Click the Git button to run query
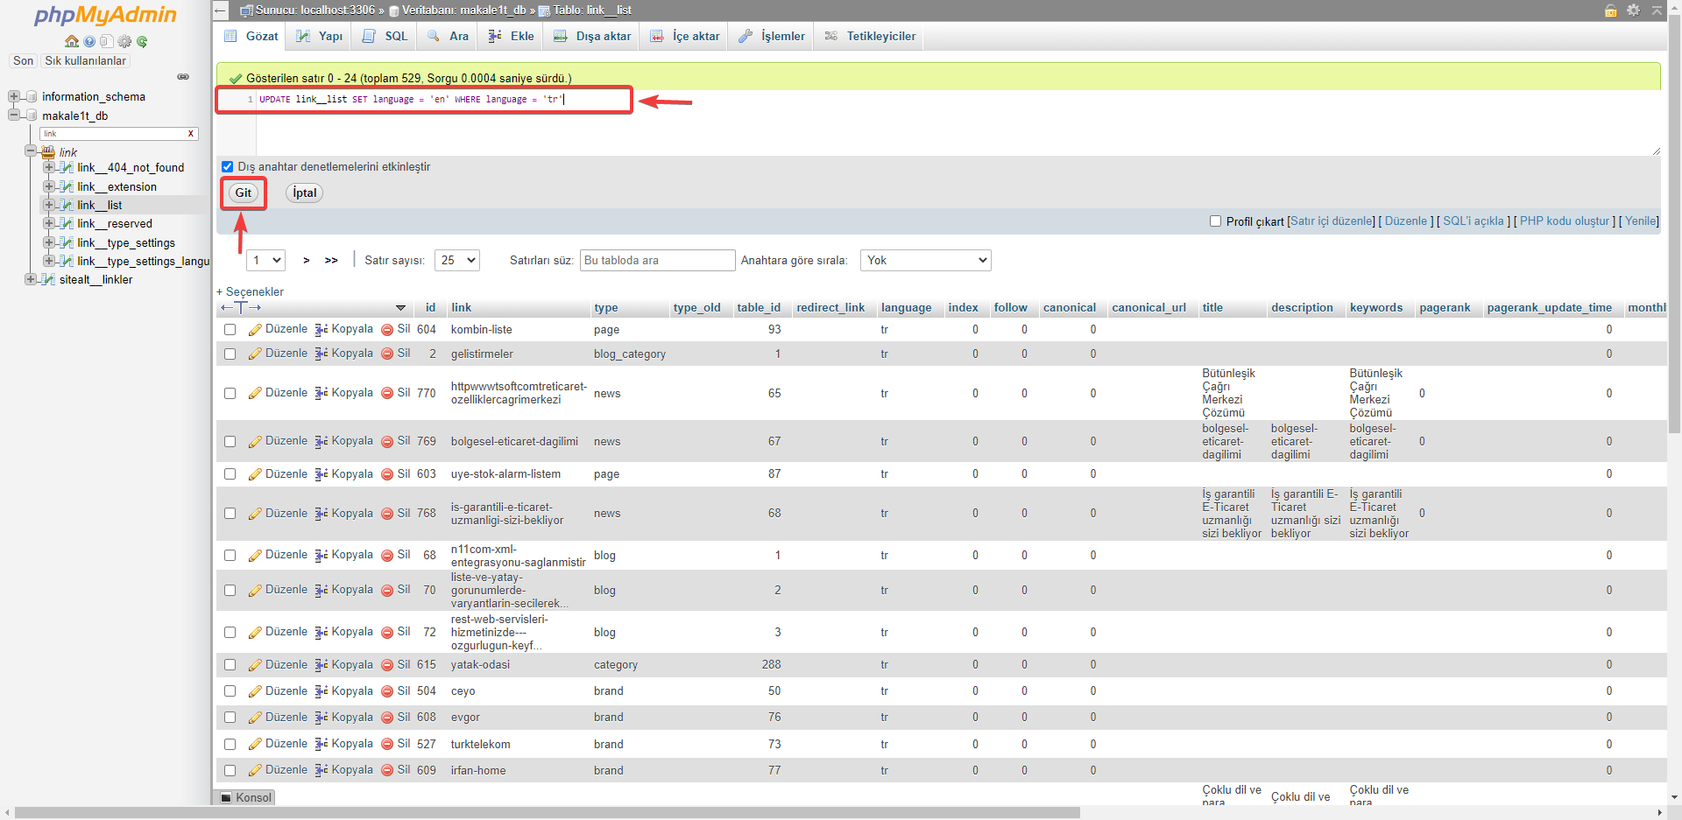This screenshot has width=1682, height=820. click(x=243, y=193)
